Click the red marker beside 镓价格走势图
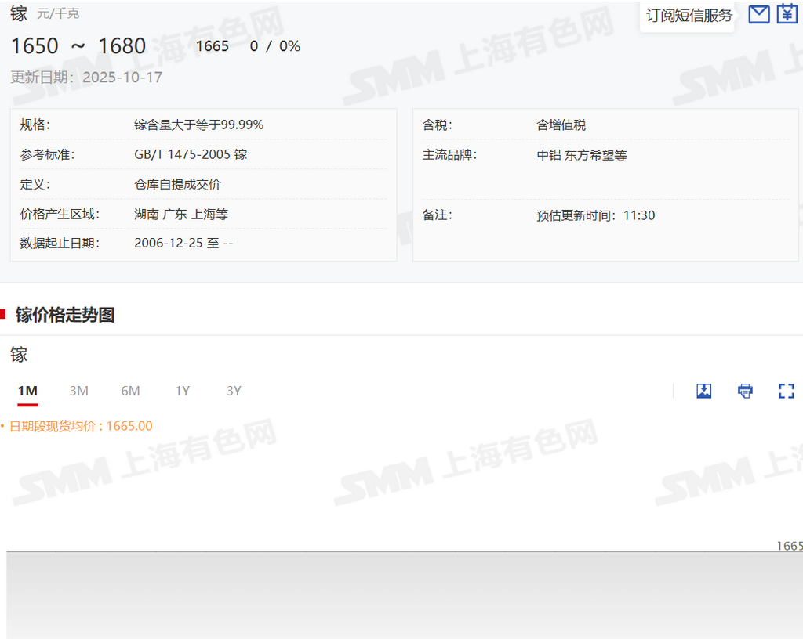Screen dimensions: 803x639 pyautogui.click(x=3, y=315)
